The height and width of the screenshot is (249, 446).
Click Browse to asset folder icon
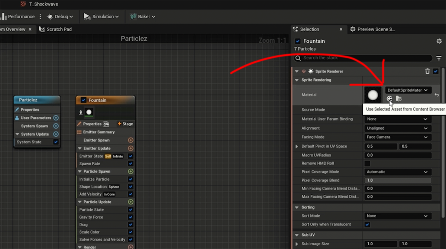pos(398,98)
